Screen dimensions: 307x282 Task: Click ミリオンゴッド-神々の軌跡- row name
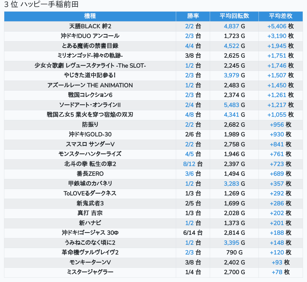point(90,56)
